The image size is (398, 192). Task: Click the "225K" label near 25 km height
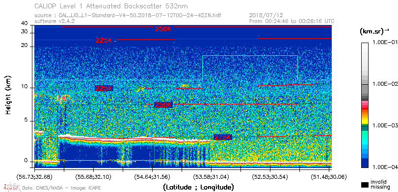point(104,40)
